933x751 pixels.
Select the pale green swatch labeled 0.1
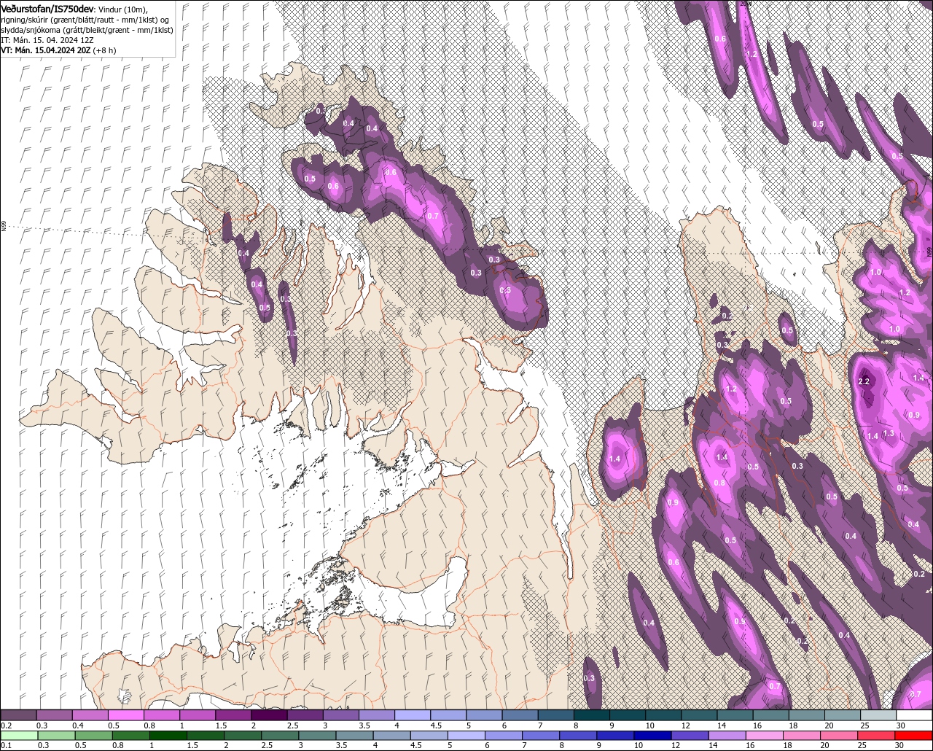click(18, 735)
